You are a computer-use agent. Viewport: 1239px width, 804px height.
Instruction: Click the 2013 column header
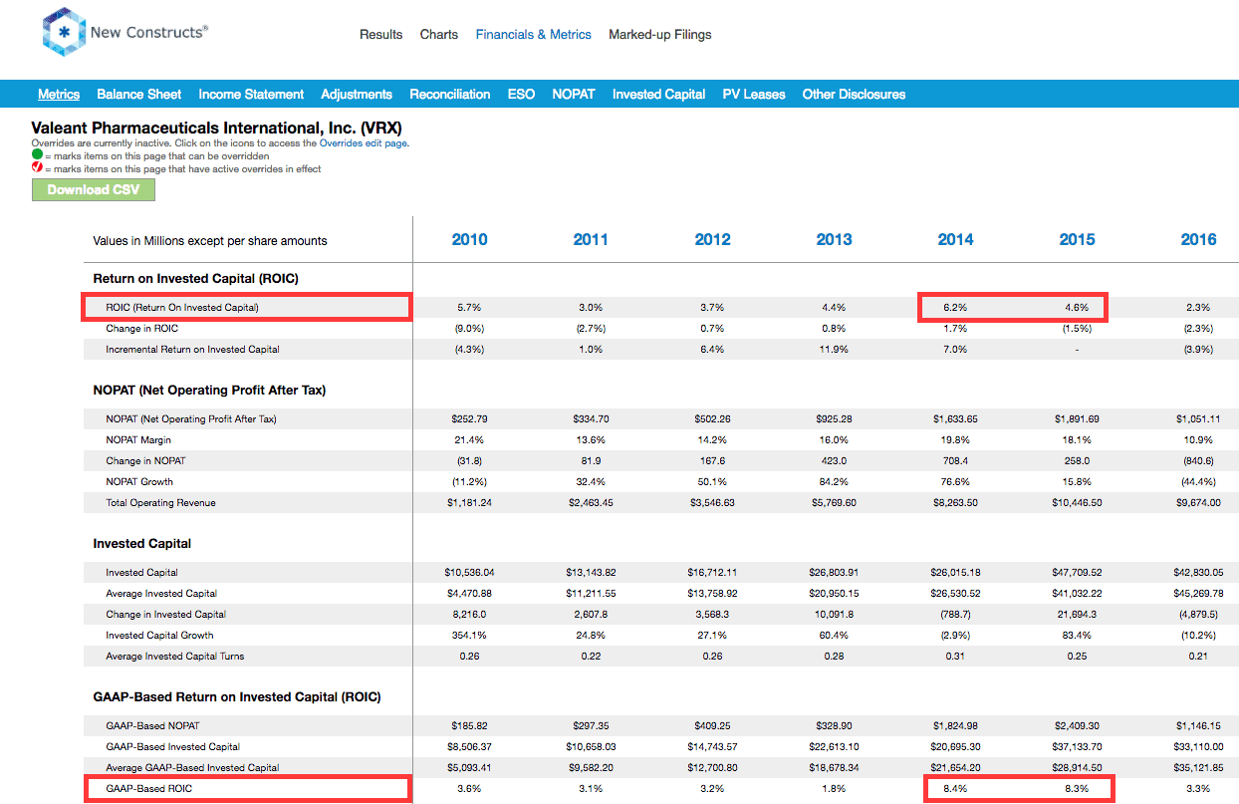click(835, 239)
